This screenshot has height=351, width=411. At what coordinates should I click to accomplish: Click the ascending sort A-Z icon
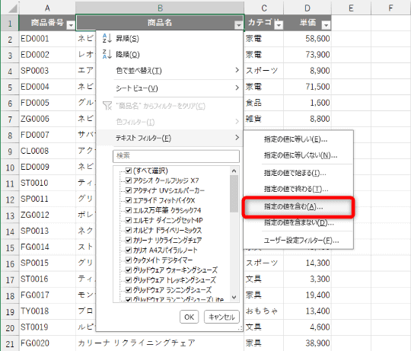(107, 38)
